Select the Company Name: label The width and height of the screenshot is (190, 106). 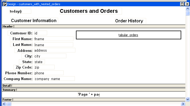(x=18, y=79)
